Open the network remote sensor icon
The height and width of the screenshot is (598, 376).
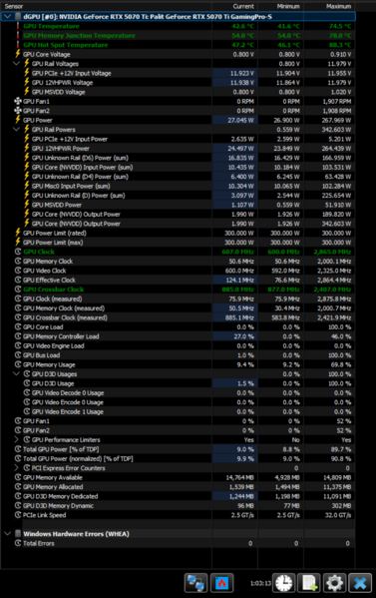[195, 583]
